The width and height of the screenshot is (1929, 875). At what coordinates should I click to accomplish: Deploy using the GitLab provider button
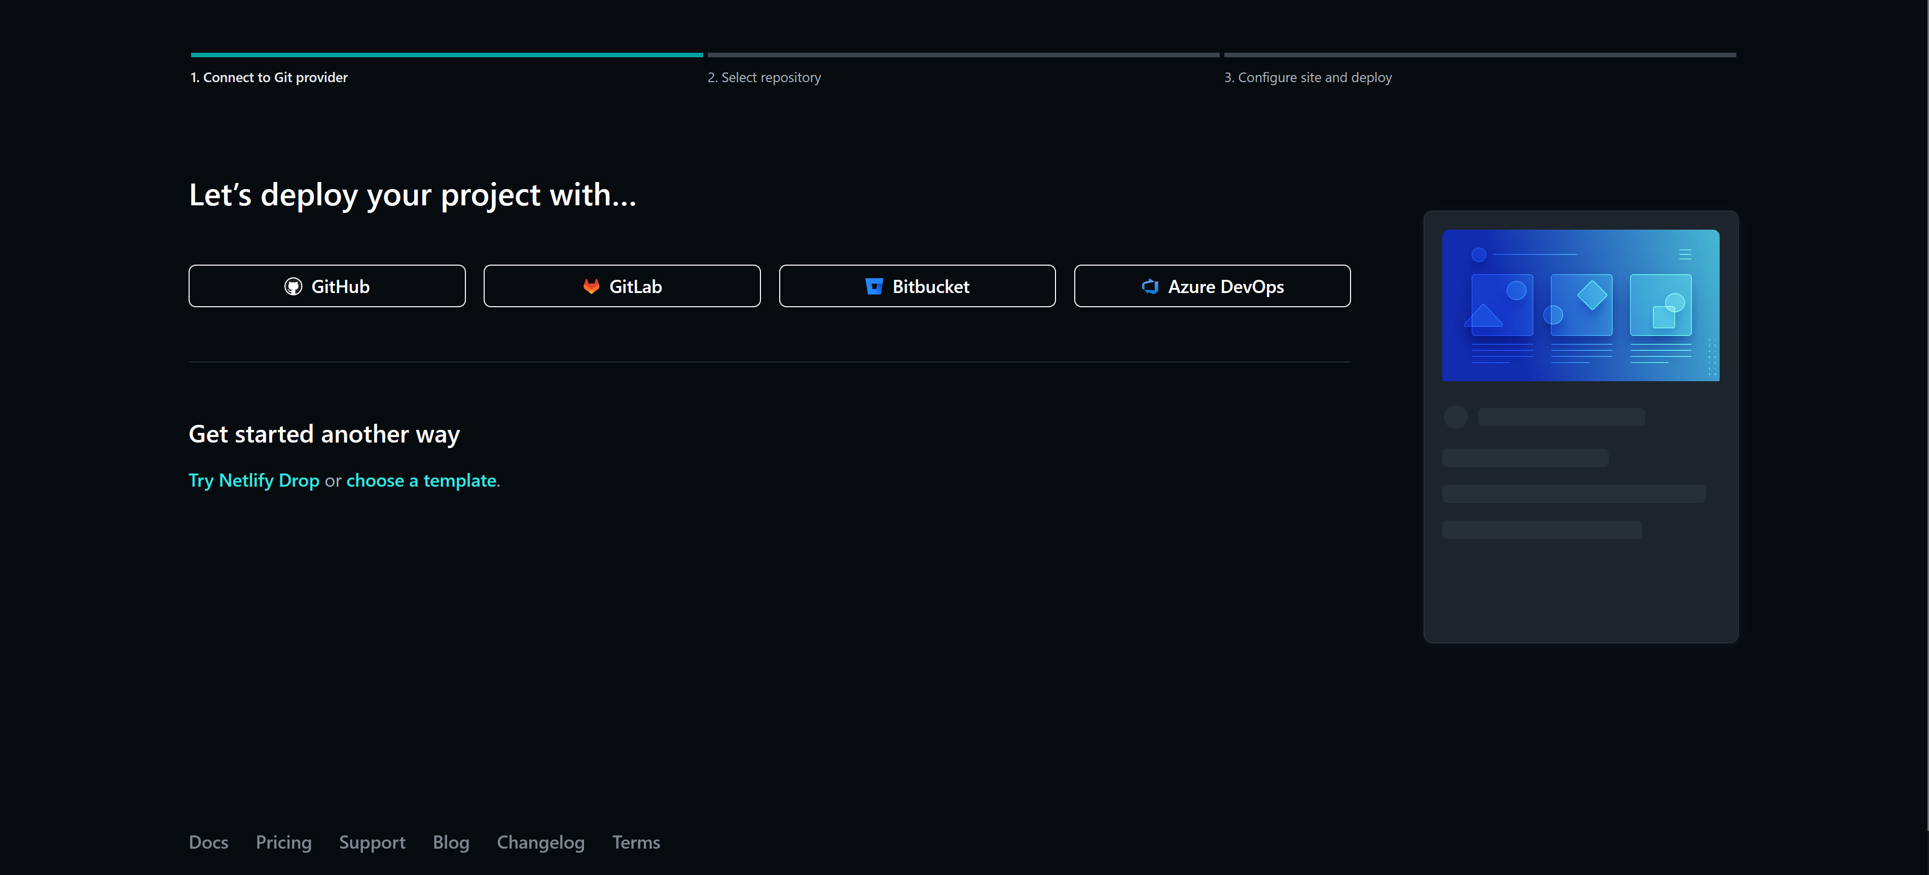click(x=622, y=285)
